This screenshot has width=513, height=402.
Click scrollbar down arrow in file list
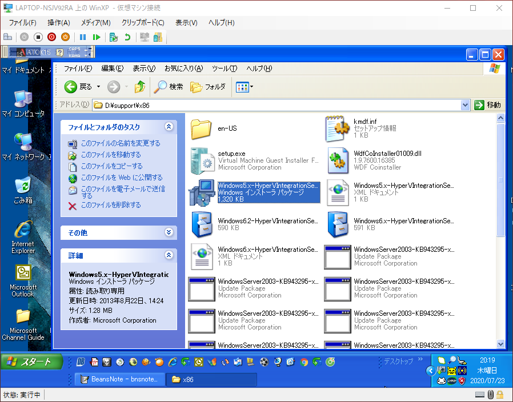coord(500,344)
